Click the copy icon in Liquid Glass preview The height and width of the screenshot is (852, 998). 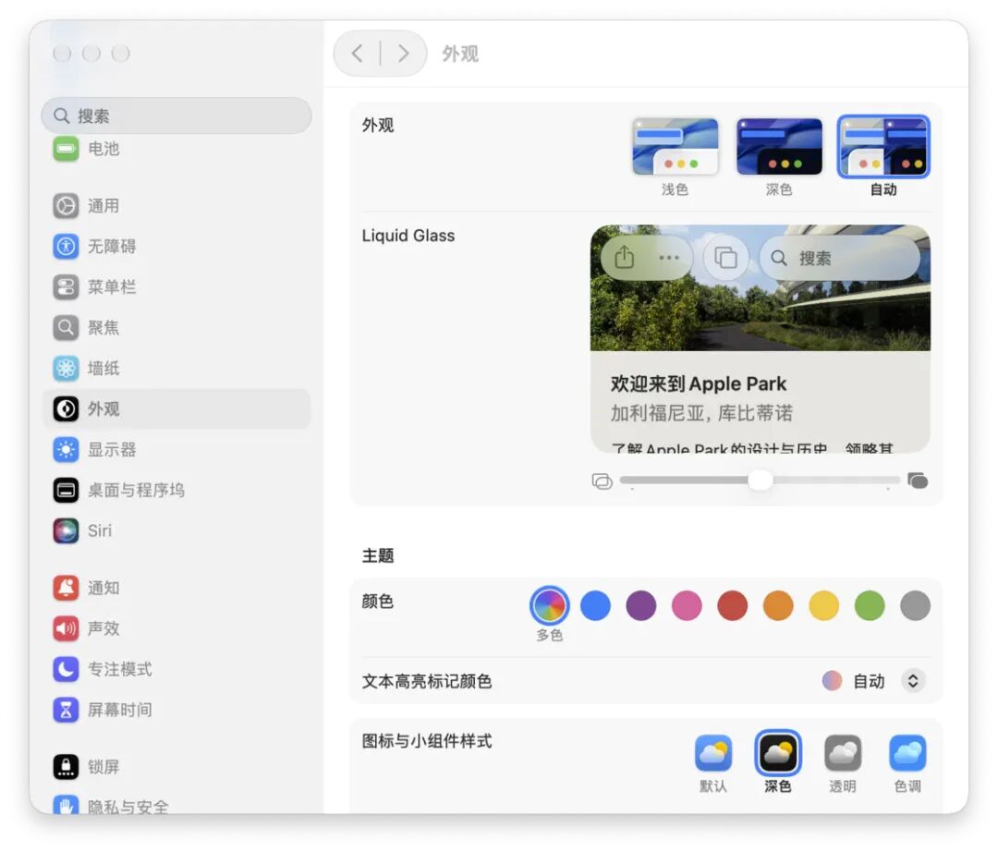click(x=725, y=258)
